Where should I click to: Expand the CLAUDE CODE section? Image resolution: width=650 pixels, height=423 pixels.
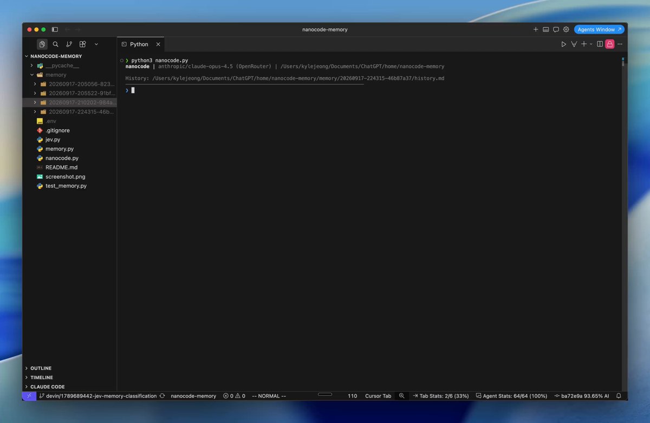70,387
